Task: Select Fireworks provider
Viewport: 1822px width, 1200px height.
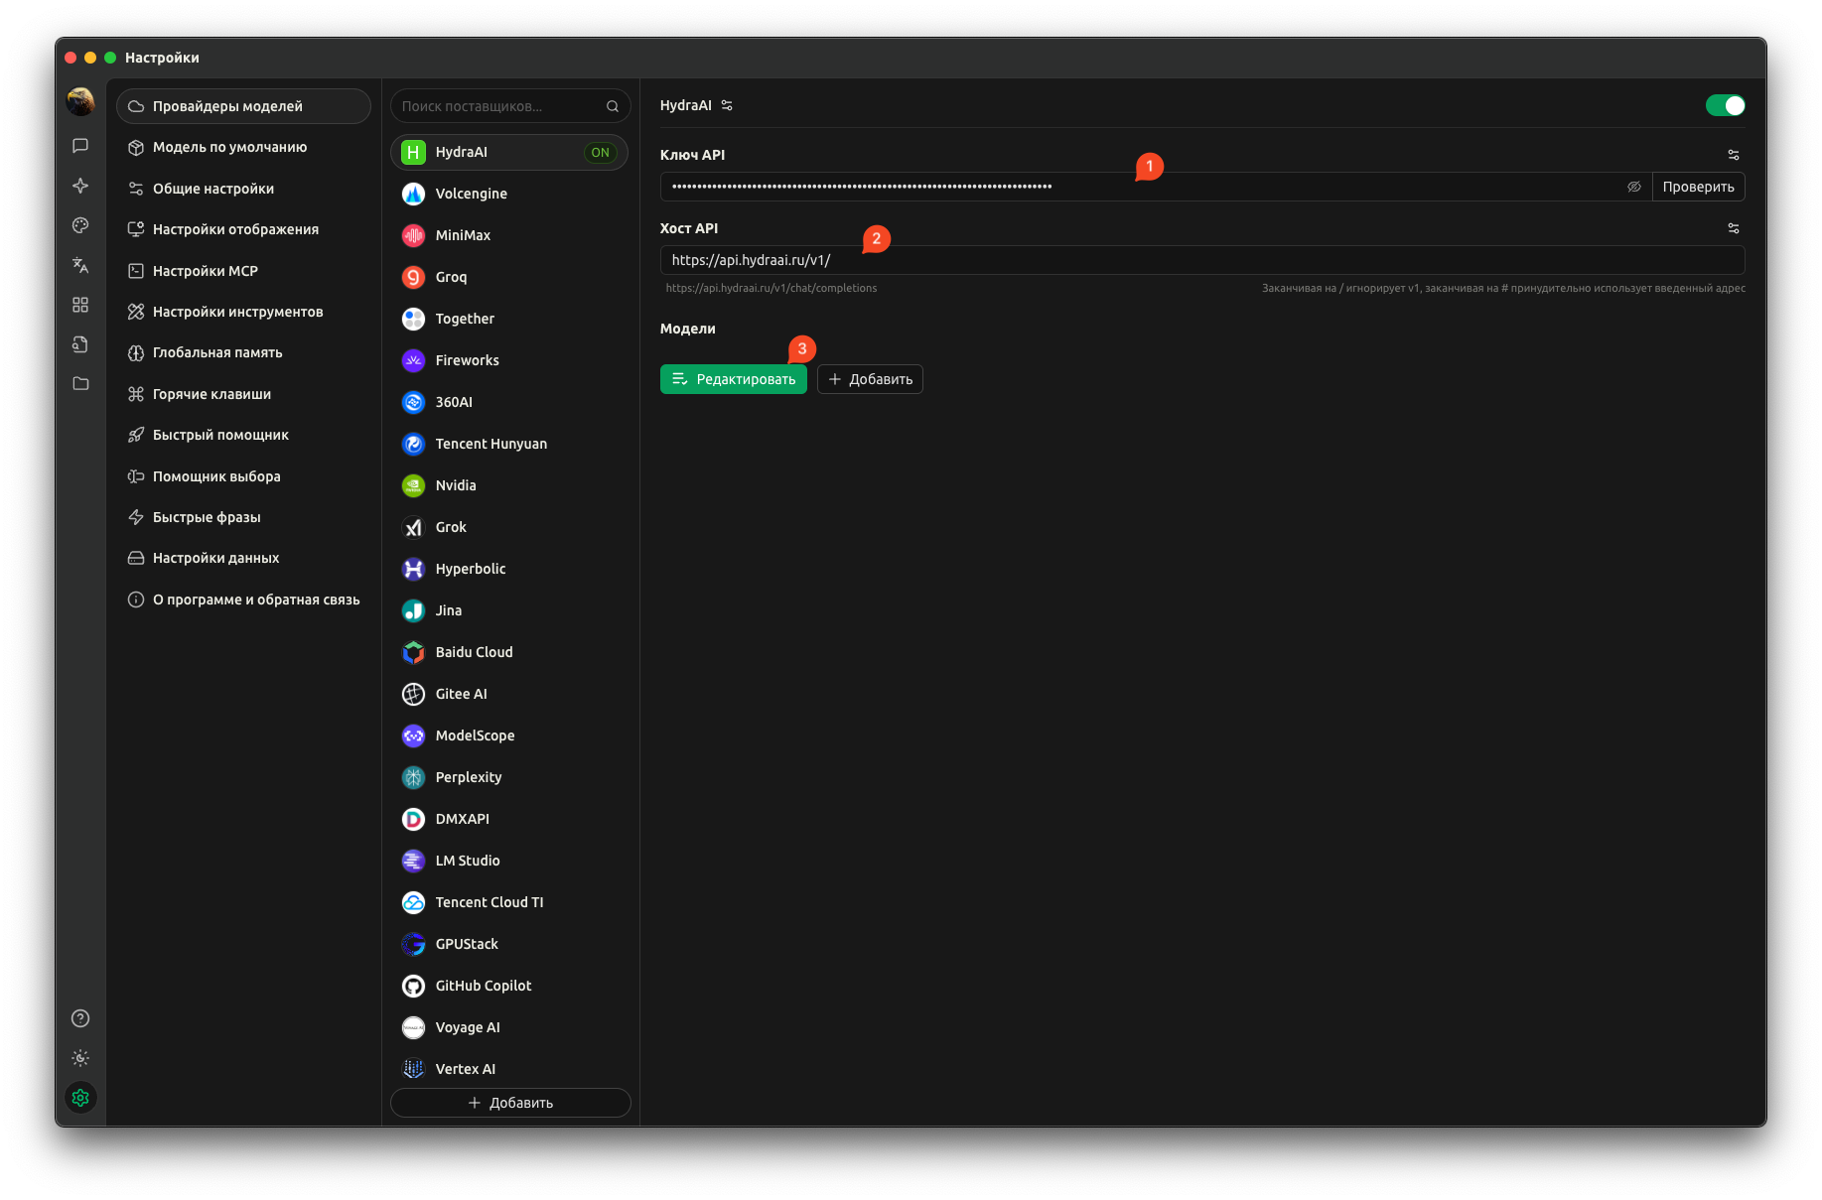Action: pyautogui.click(x=509, y=360)
